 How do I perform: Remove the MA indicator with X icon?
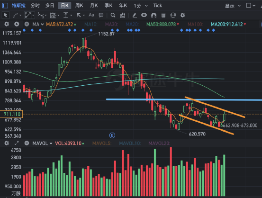click(x=27, y=24)
